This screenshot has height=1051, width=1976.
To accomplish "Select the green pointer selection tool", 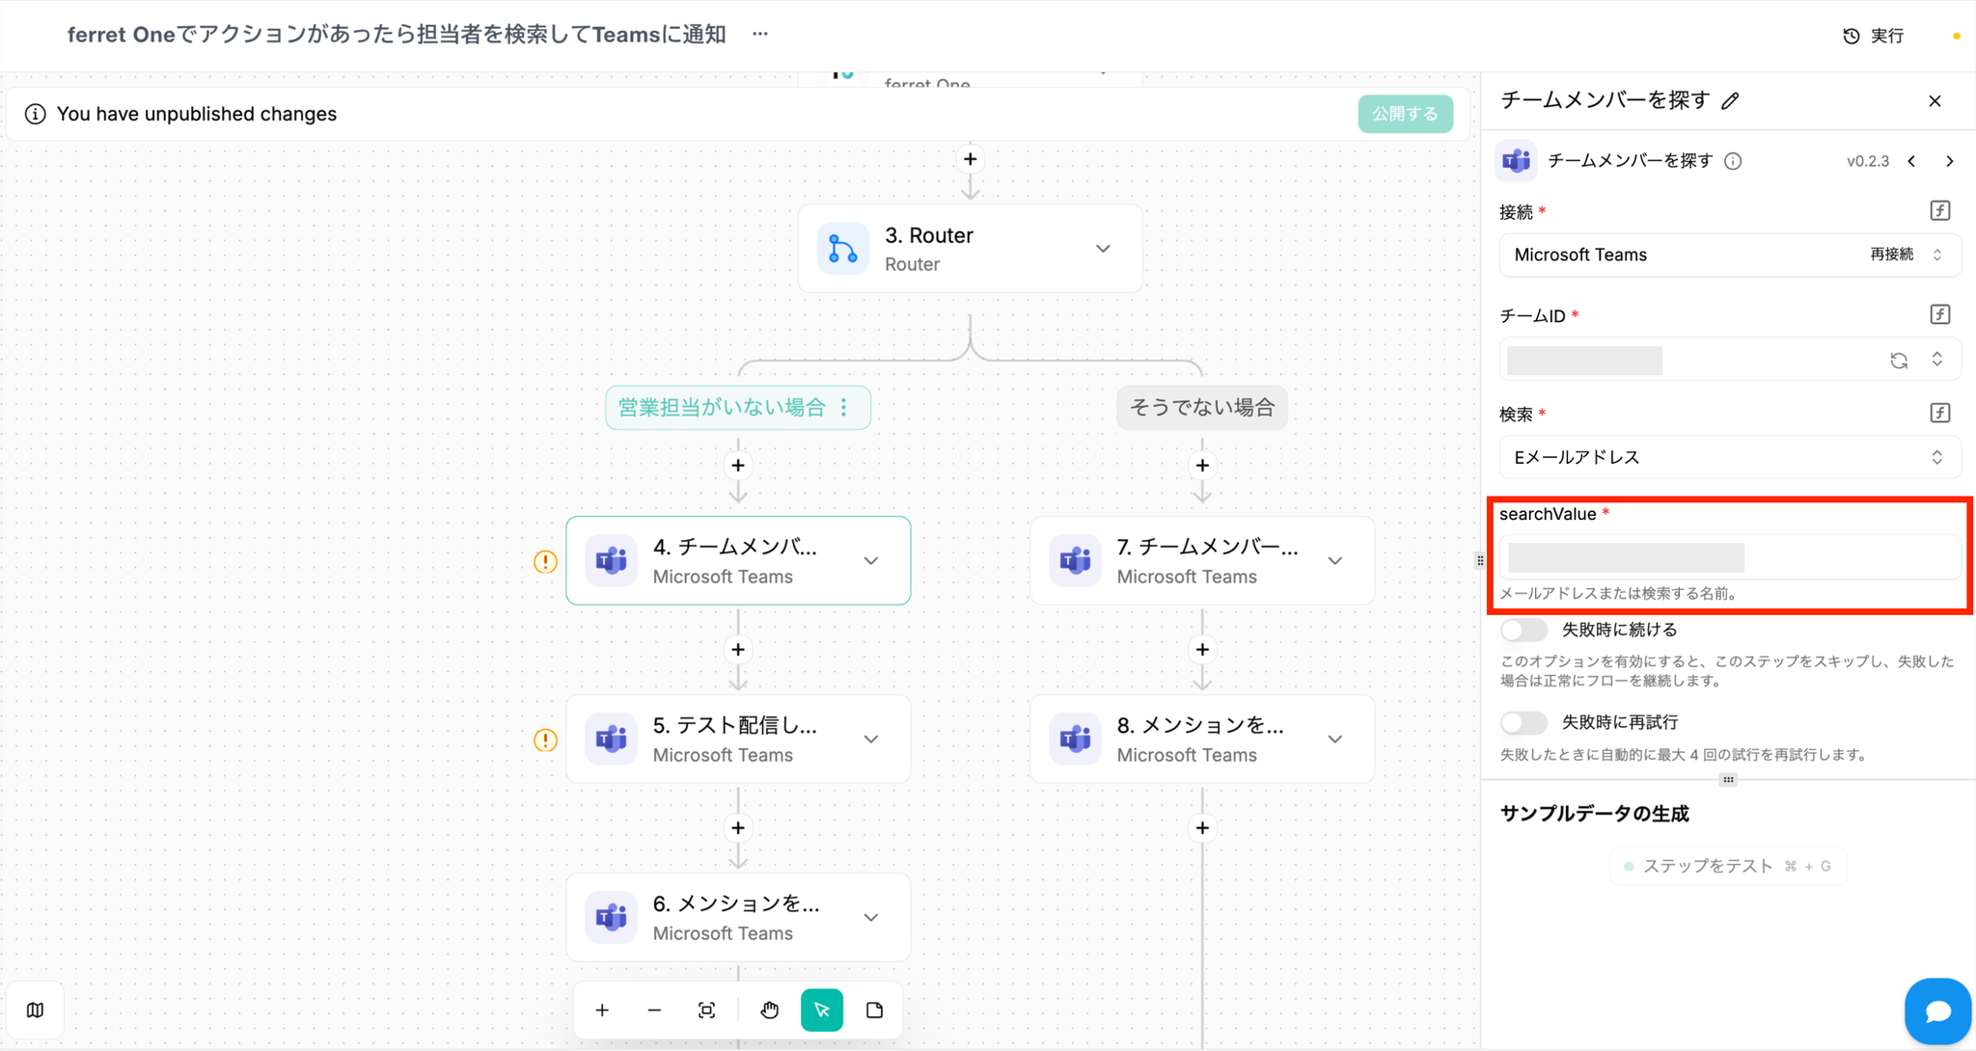I will pos(821,1010).
